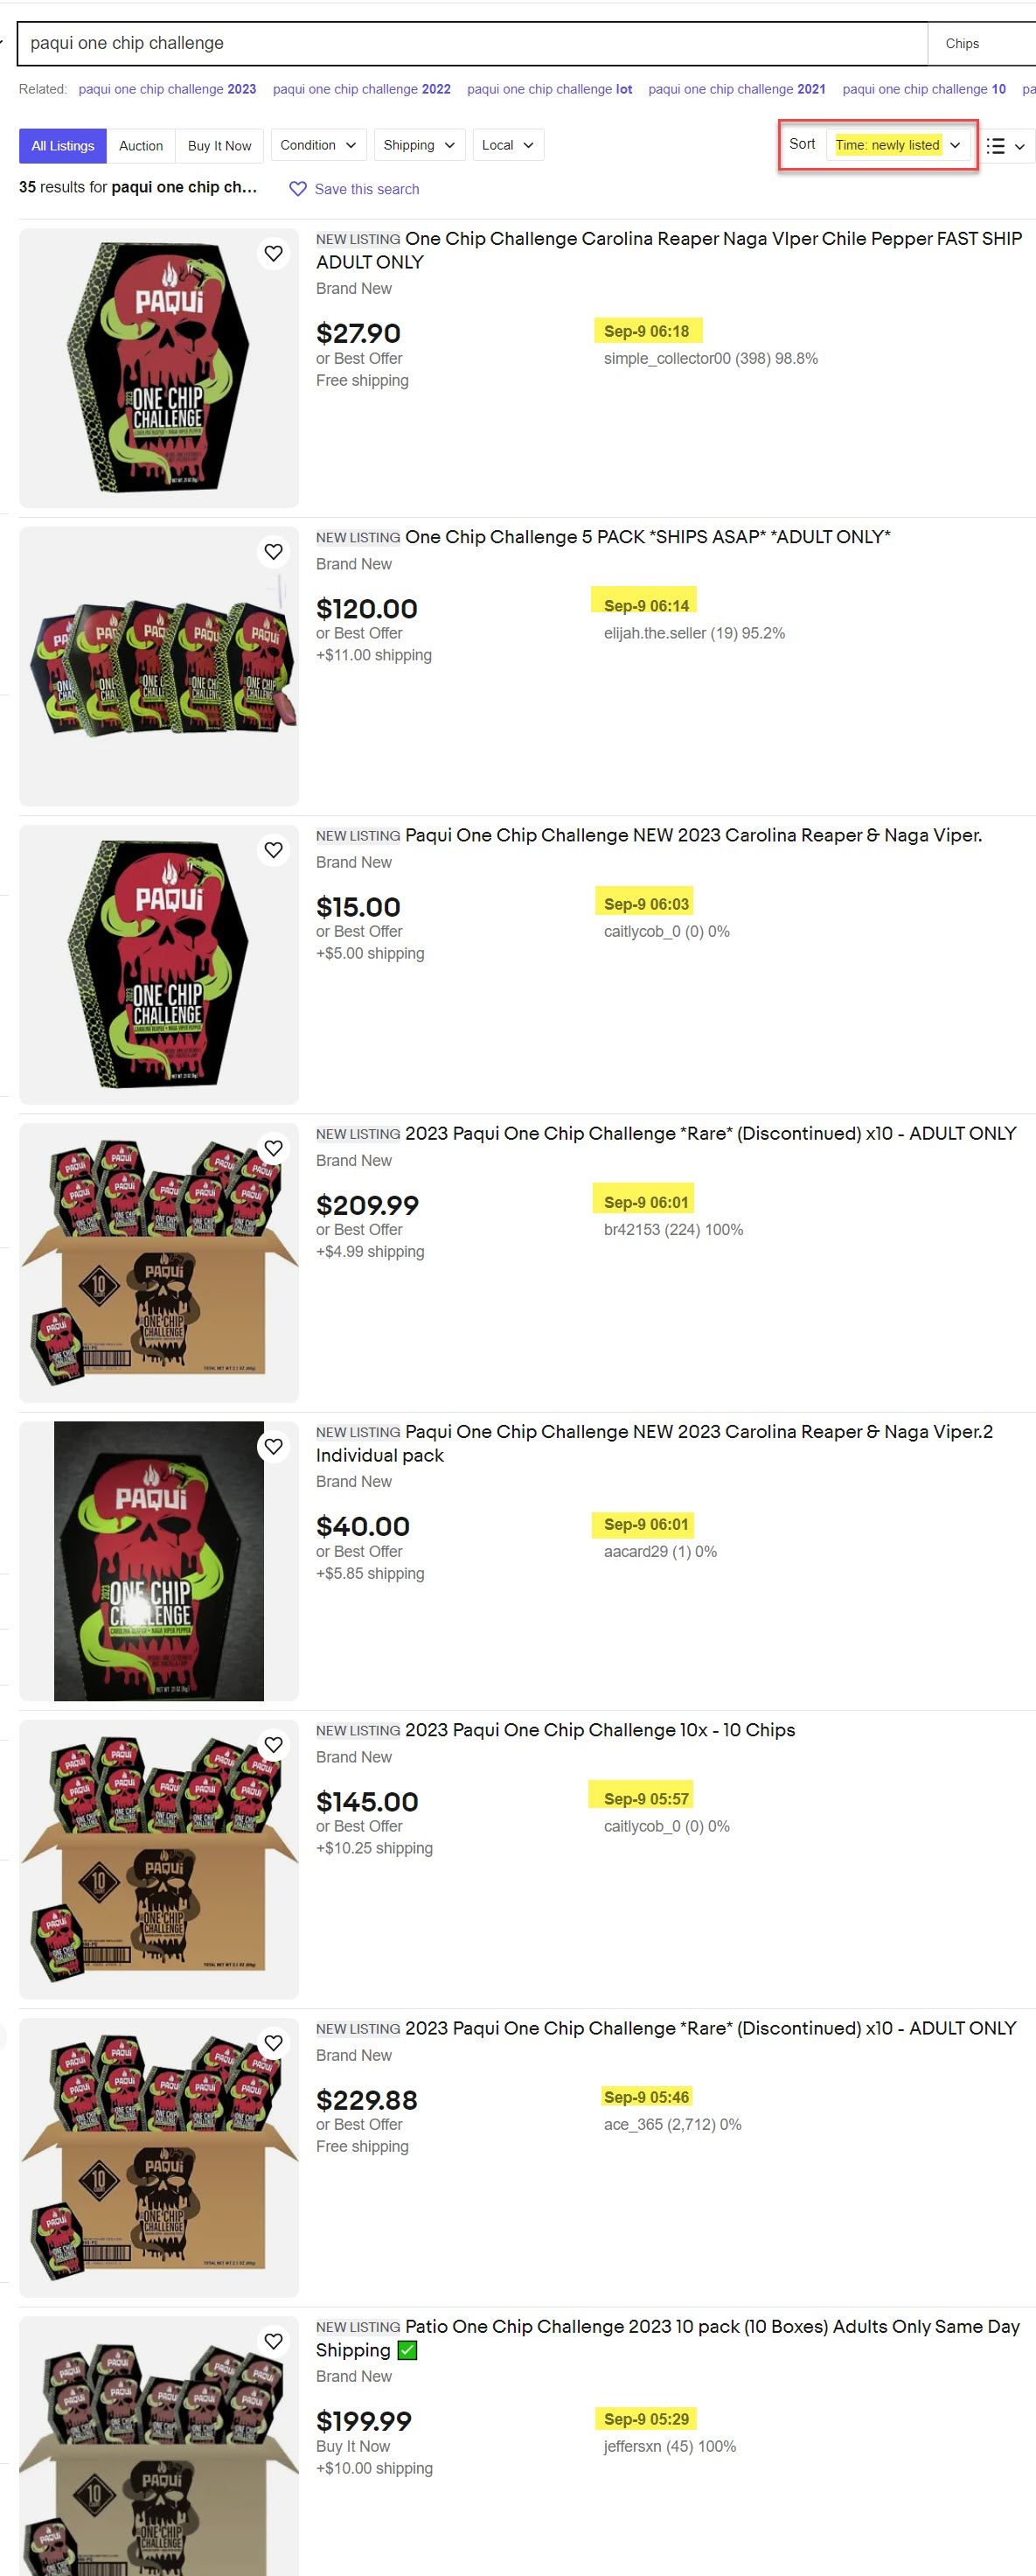Toggle watch heart on $229.88 listing

tap(274, 2043)
